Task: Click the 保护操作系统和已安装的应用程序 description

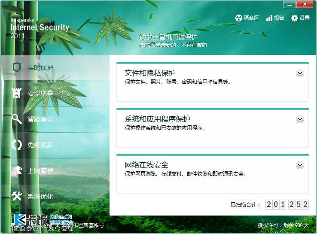Action: [165, 128]
